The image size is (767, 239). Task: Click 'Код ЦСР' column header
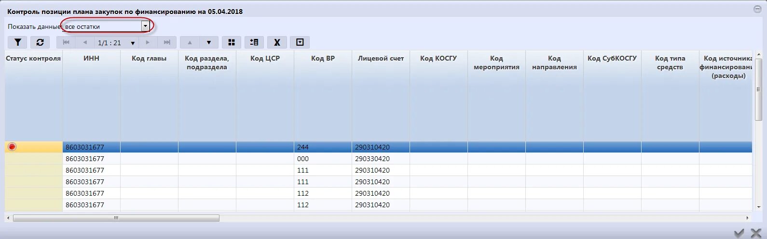(265, 95)
